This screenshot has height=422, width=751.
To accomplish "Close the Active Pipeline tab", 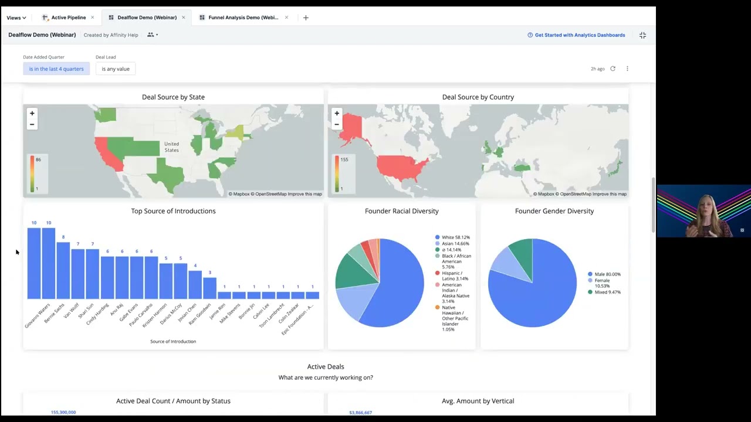I will tap(92, 18).
